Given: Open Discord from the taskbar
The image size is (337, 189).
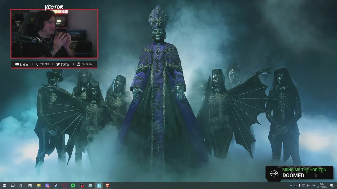Looking at the screenshot, I should coord(47,186).
